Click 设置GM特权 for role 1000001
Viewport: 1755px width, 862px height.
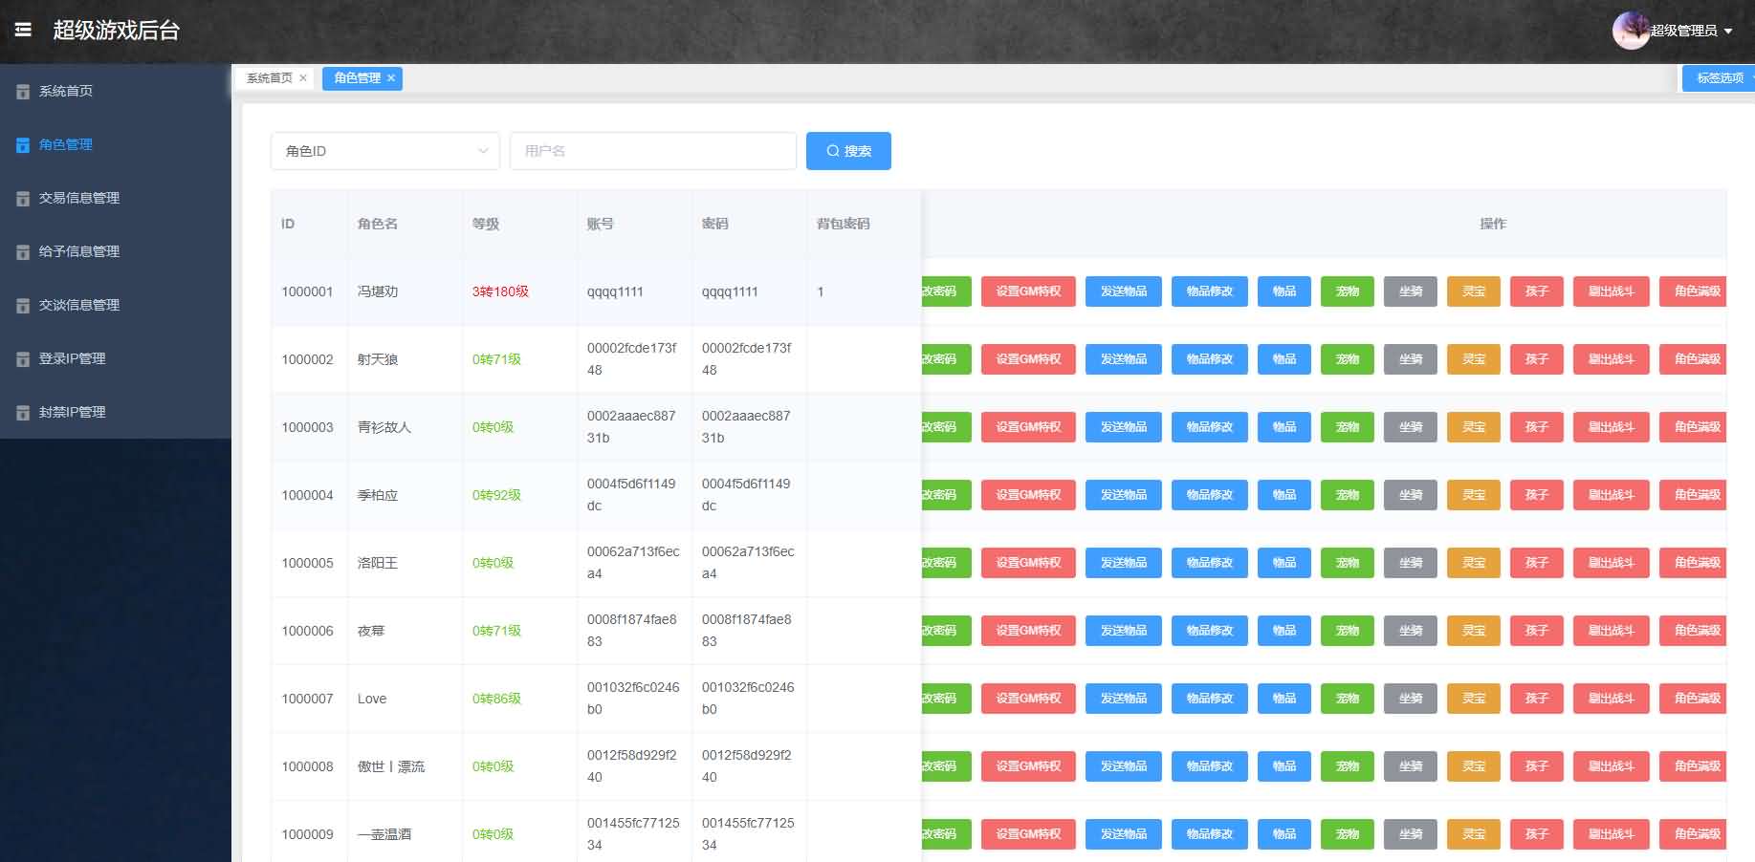tap(1028, 291)
